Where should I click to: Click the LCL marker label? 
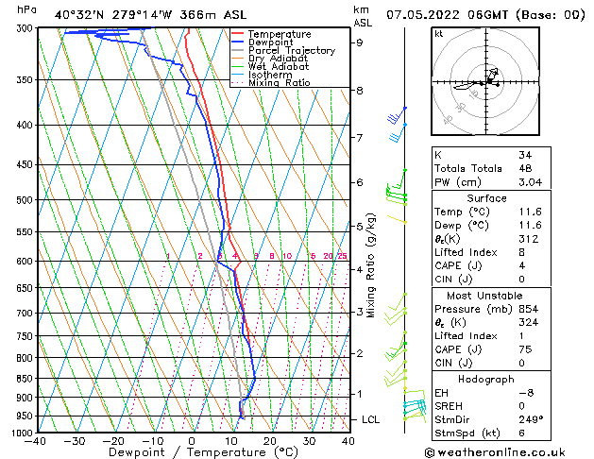370,419
